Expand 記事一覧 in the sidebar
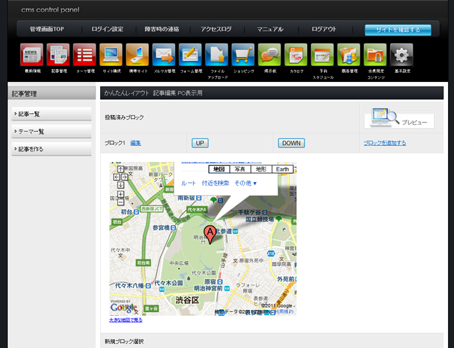454x348 pixels. 51,114
